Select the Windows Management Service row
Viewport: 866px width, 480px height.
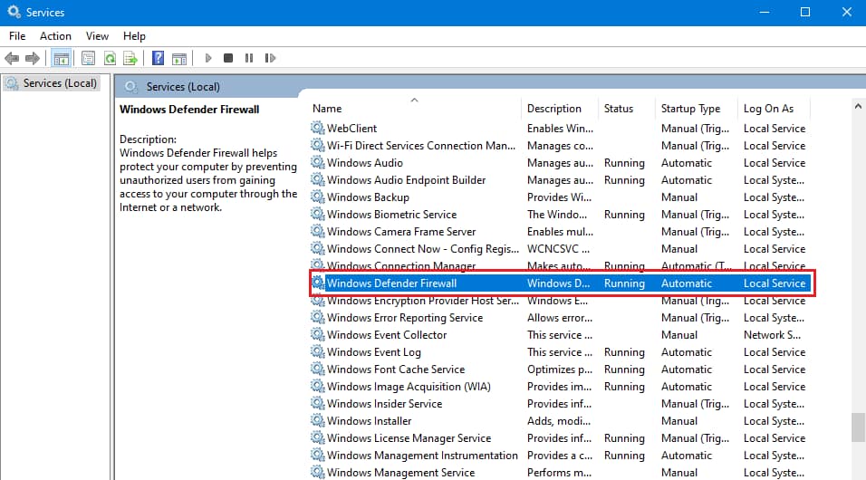(x=560, y=472)
